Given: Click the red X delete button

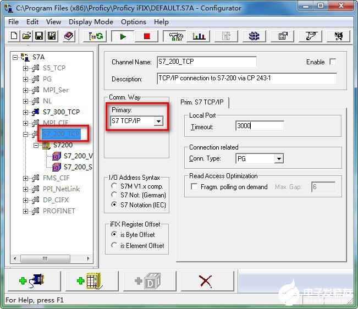Looking at the screenshot, I should click(x=206, y=281).
